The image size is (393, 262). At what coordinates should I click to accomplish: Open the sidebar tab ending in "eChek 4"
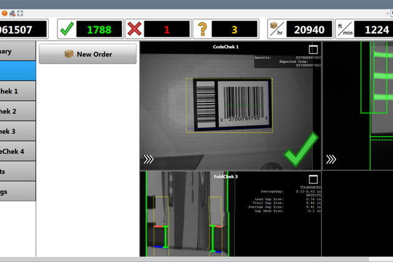pyautogui.click(x=17, y=151)
